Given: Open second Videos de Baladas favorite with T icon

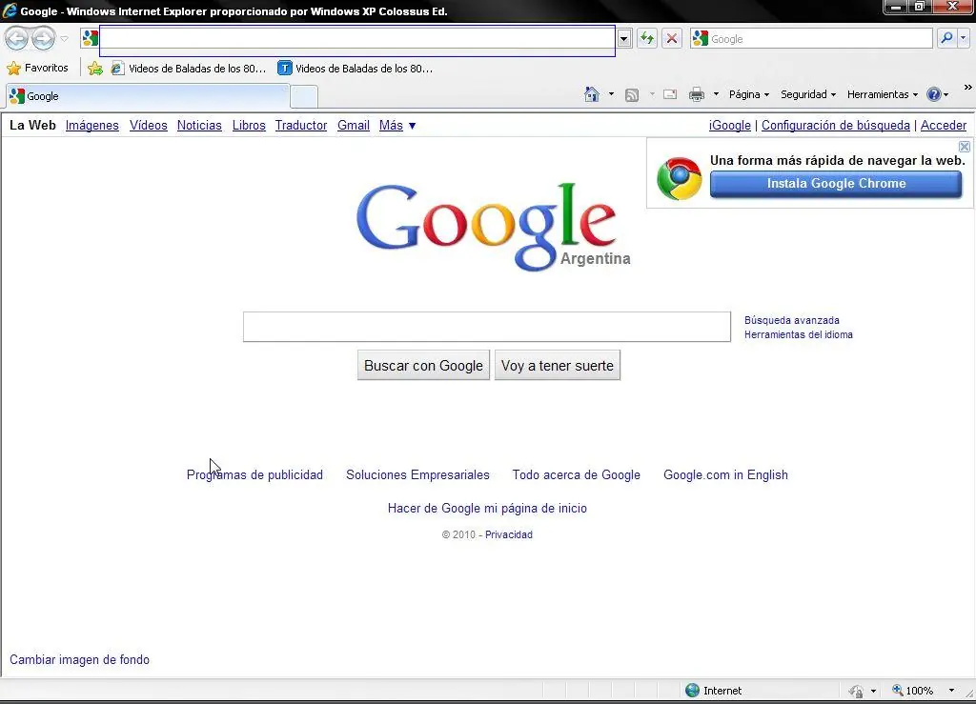Looking at the screenshot, I should click(356, 69).
